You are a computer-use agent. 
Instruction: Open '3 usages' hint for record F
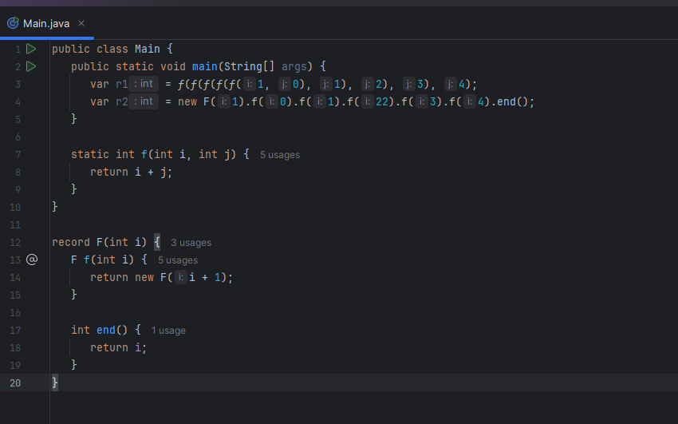pyautogui.click(x=191, y=243)
